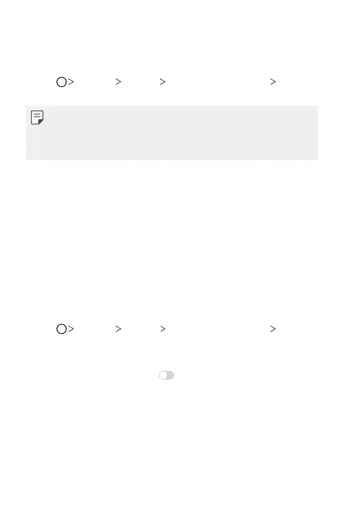Image resolution: width=344 pixels, height=516 pixels.
Task: Select third chevron in the upper navigation path
Action: click(163, 81)
